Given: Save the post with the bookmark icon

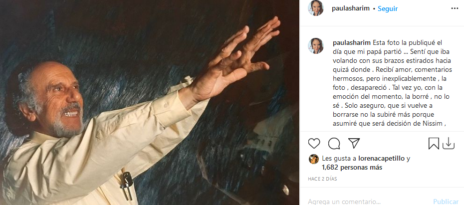Looking at the screenshot, I should point(434,144).
